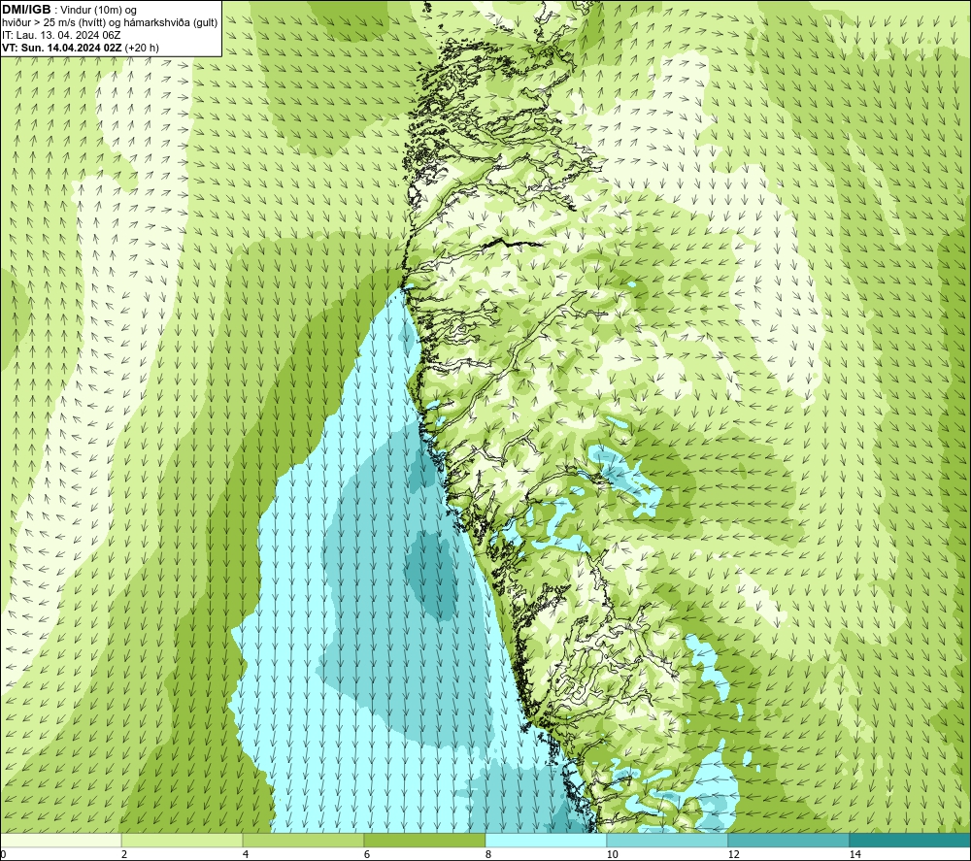This screenshot has width=971, height=861.
Task: Click the 10–12 m/s turquoise legend swatch
Action: tap(668, 841)
